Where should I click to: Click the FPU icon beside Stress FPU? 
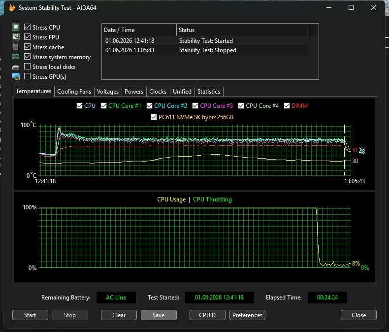pyautogui.click(x=16, y=37)
